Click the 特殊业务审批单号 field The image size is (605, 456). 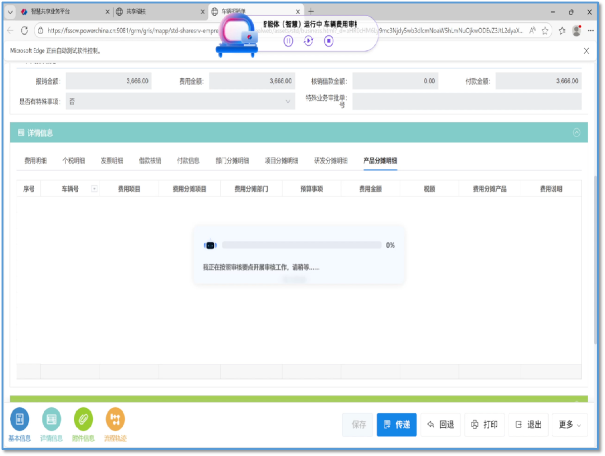(467, 101)
